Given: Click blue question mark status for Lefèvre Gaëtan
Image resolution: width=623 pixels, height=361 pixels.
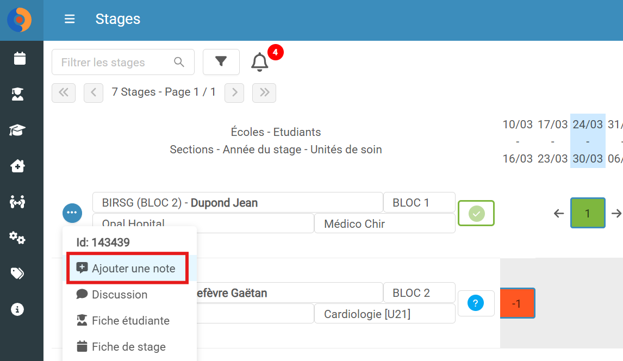Looking at the screenshot, I should 476,303.
